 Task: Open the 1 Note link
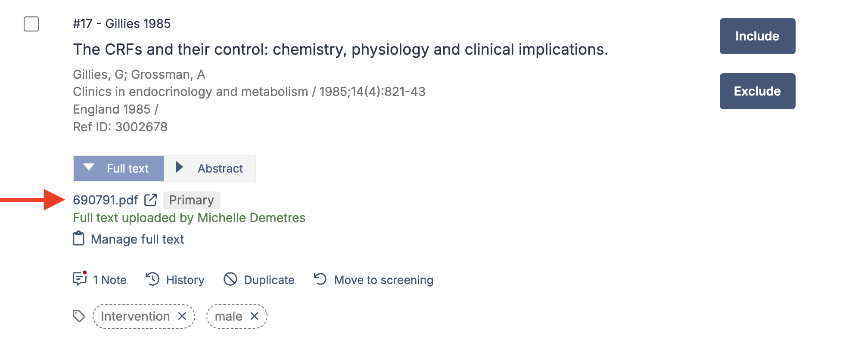click(x=110, y=280)
